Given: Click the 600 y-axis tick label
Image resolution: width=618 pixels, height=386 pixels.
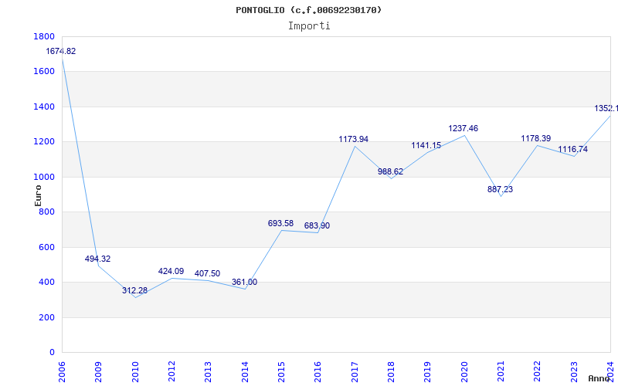Looking at the screenshot, I should click(47, 247).
